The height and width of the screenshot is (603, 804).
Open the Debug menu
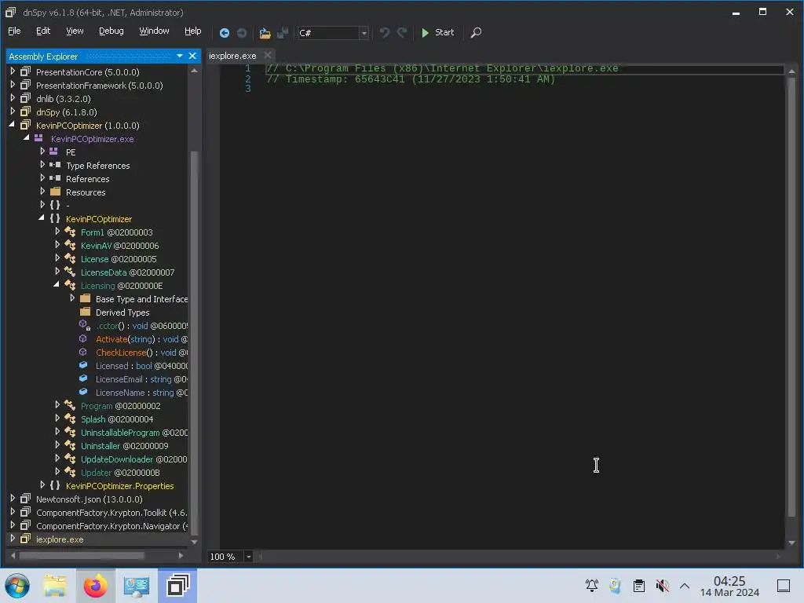point(111,31)
